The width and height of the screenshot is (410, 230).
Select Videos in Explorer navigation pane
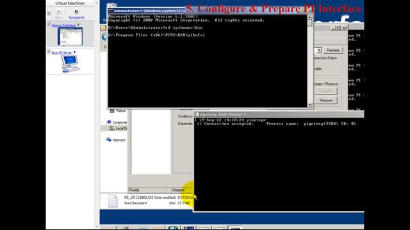click(120, 111)
